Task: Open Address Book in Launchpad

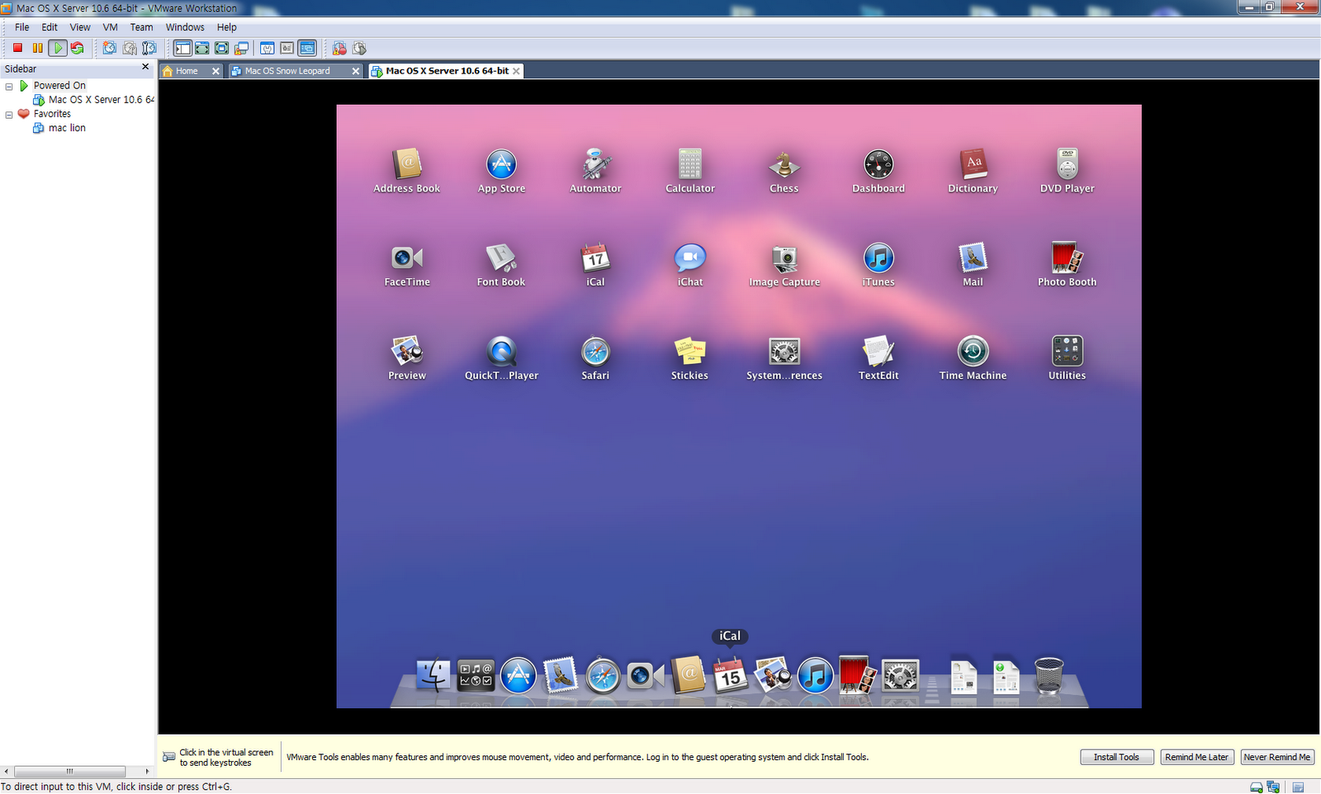Action: (407, 170)
